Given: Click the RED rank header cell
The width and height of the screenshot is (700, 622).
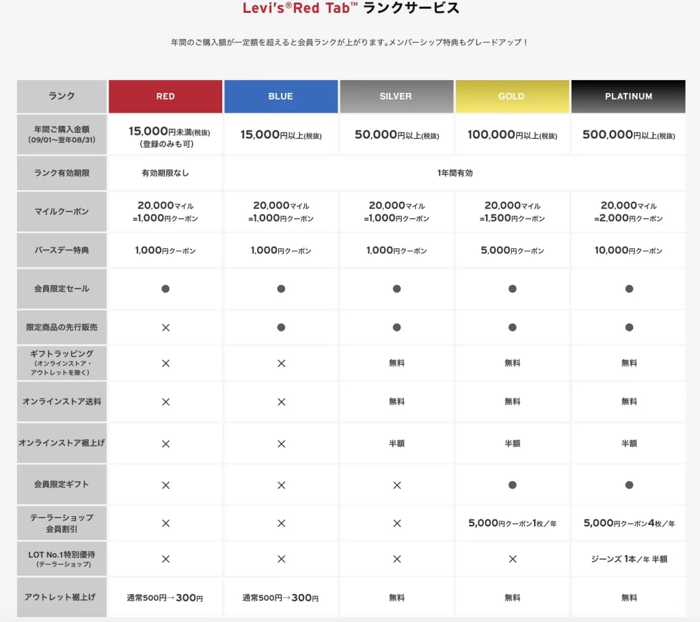Looking at the screenshot, I should [165, 96].
